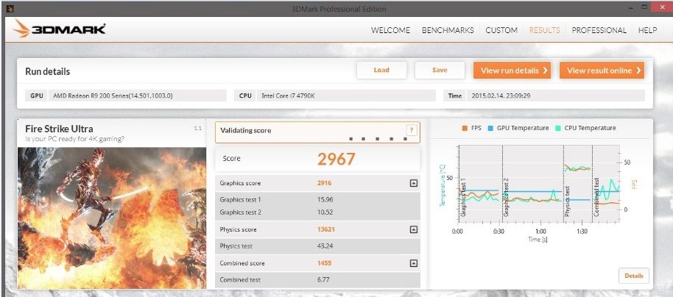Viewport: 673px width, 297px height.
Task: Select the RESULTS tab
Action: tap(544, 30)
